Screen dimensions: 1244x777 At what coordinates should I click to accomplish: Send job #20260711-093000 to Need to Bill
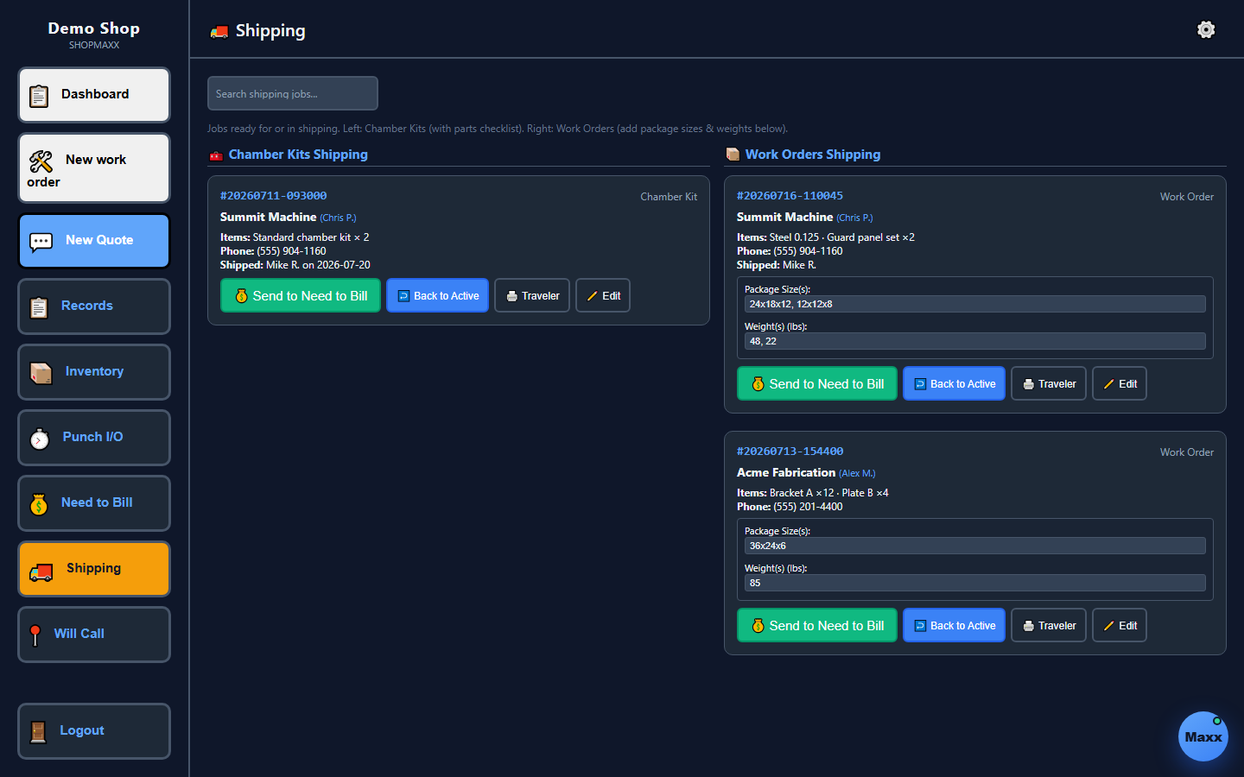tap(301, 295)
